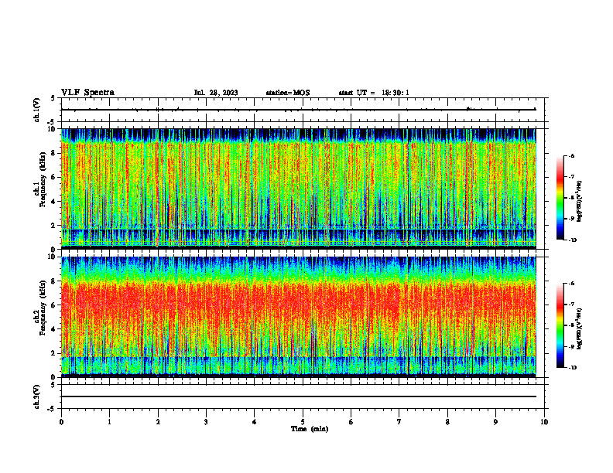This screenshot has height=473, width=613.
Task: Click time axis tick label "0"
Action: (61, 422)
